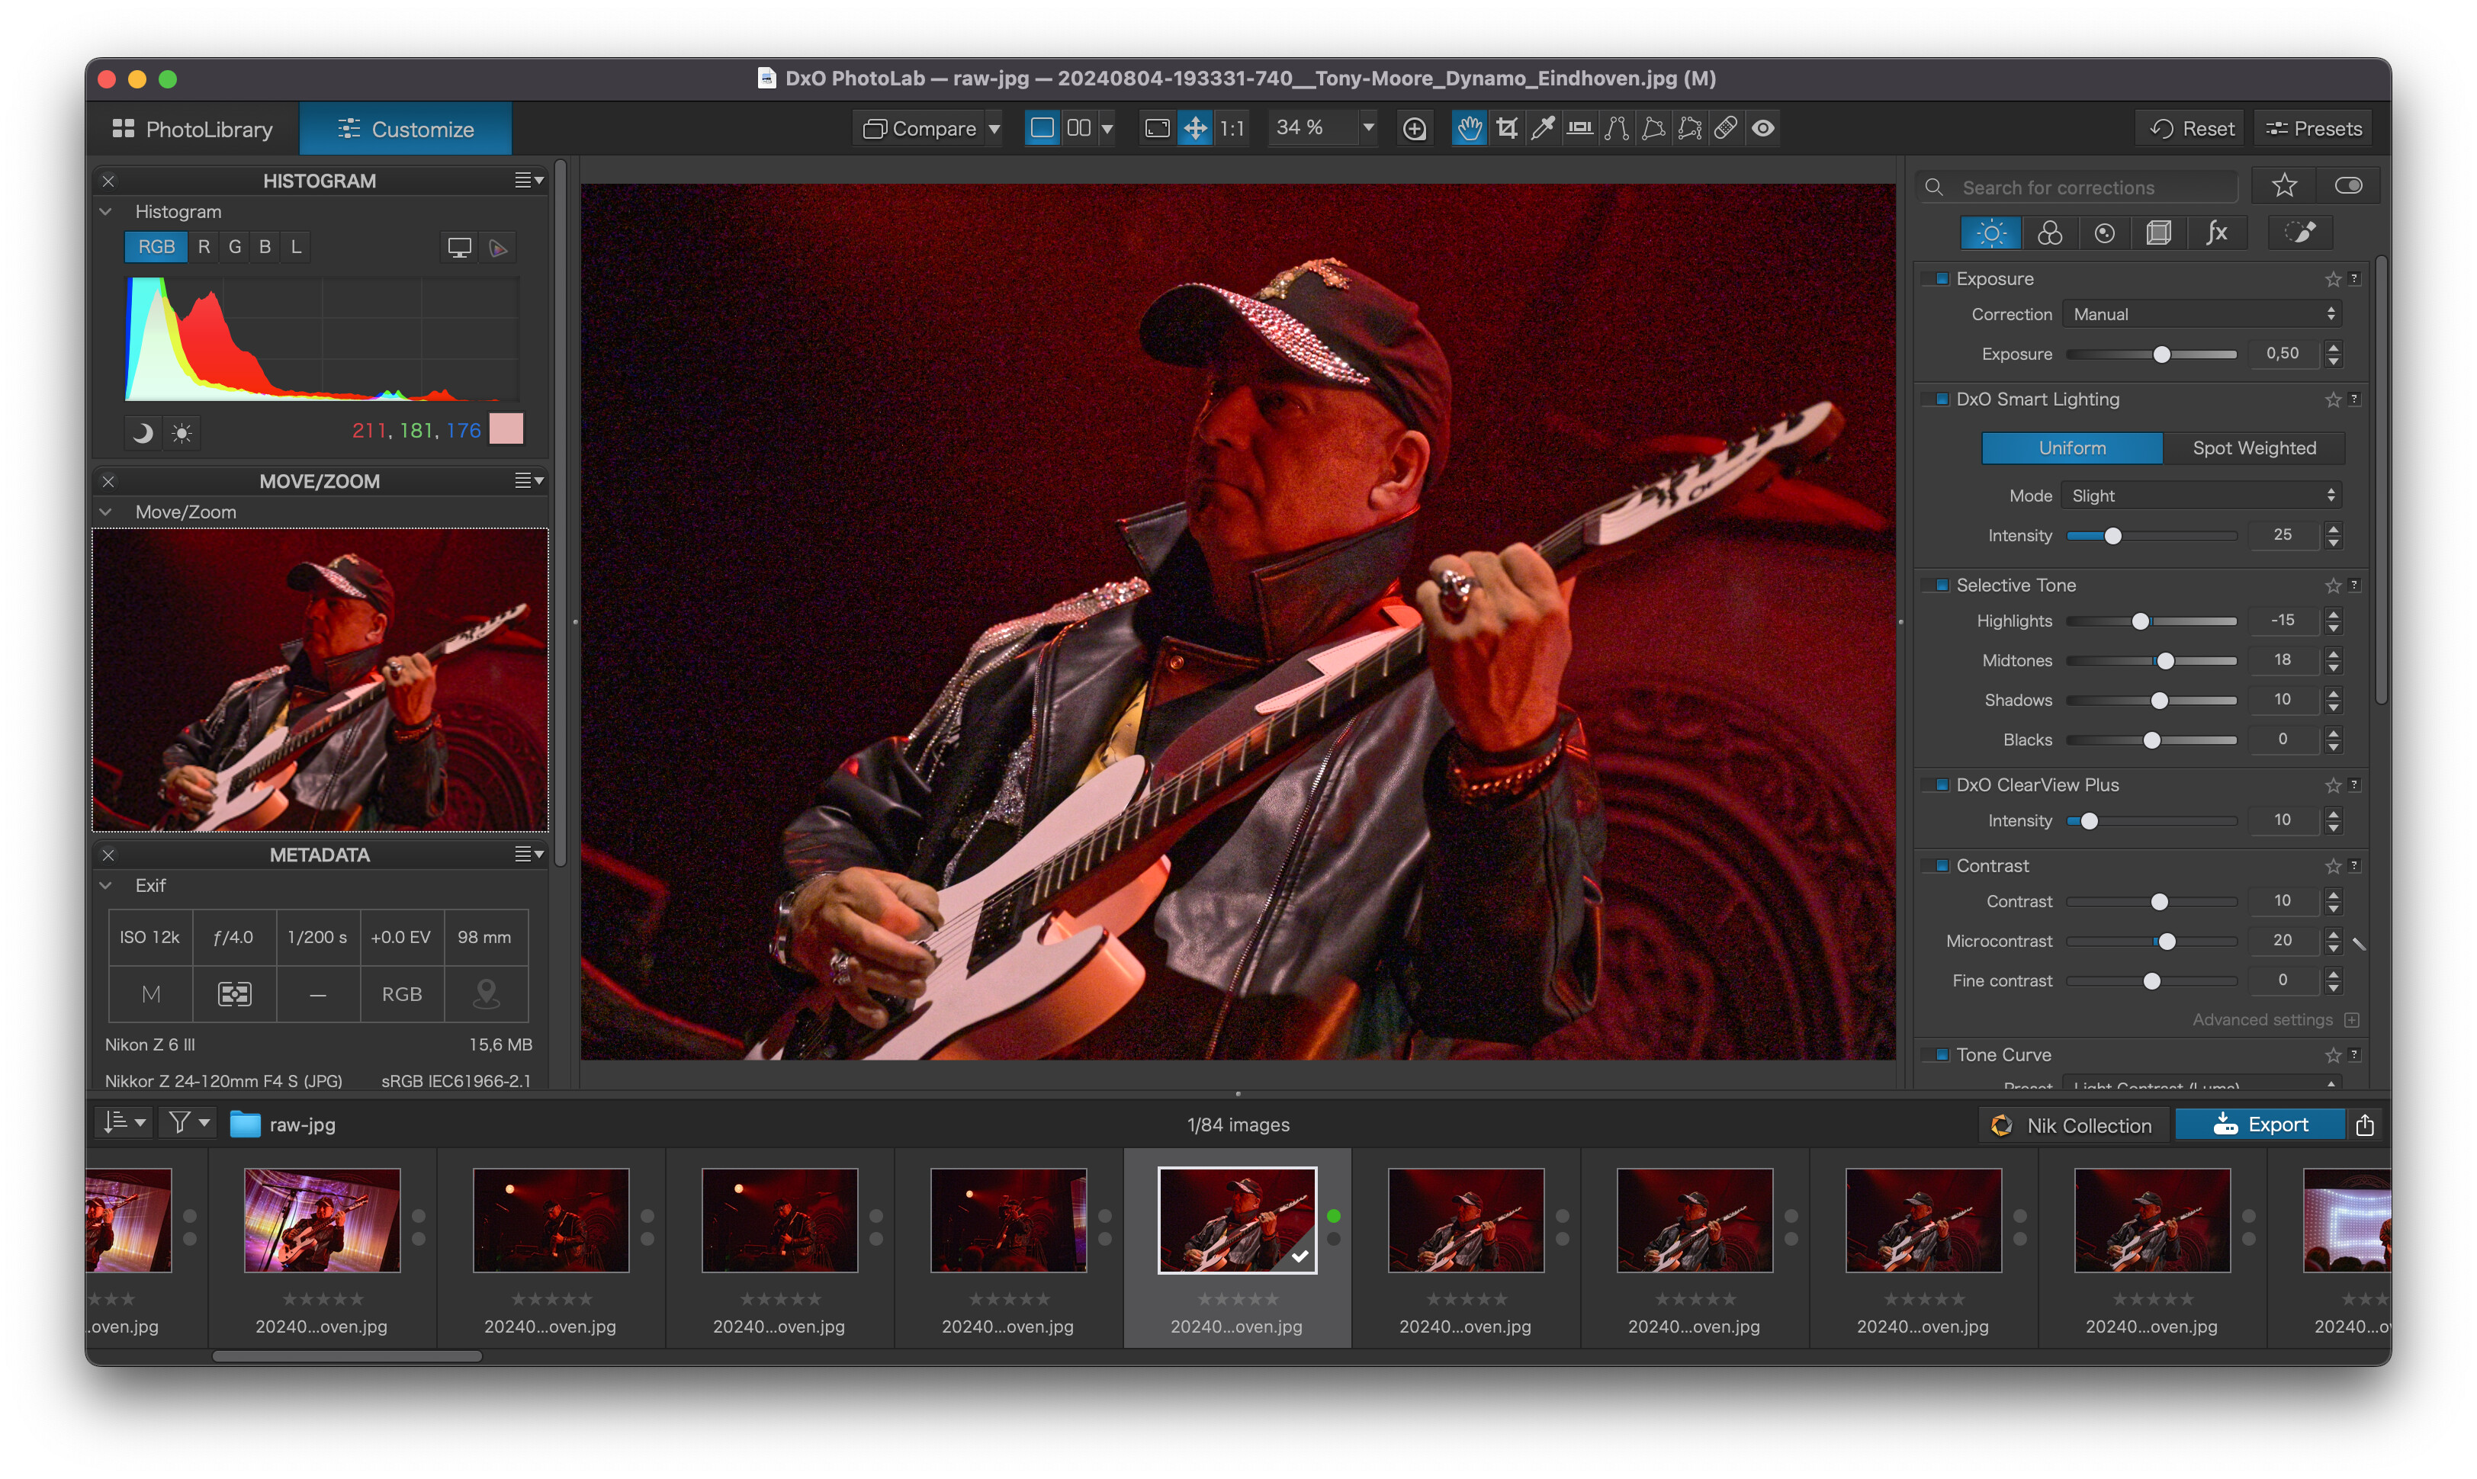Click the Export button
Screen dimensions: 2477x1479
pos(2260,1125)
